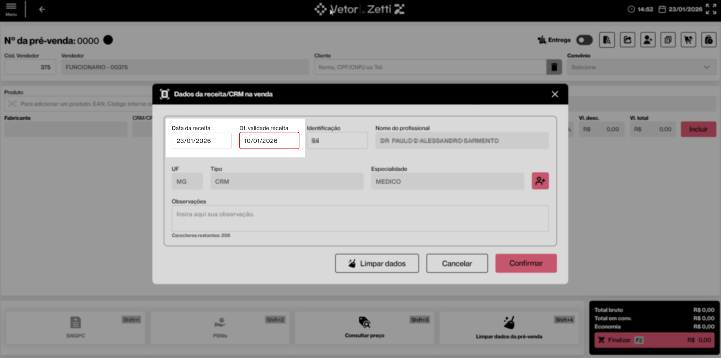Viewport: 721px width, 358px height.
Task: Click the Limpar dados button
Action: (377, 263)
